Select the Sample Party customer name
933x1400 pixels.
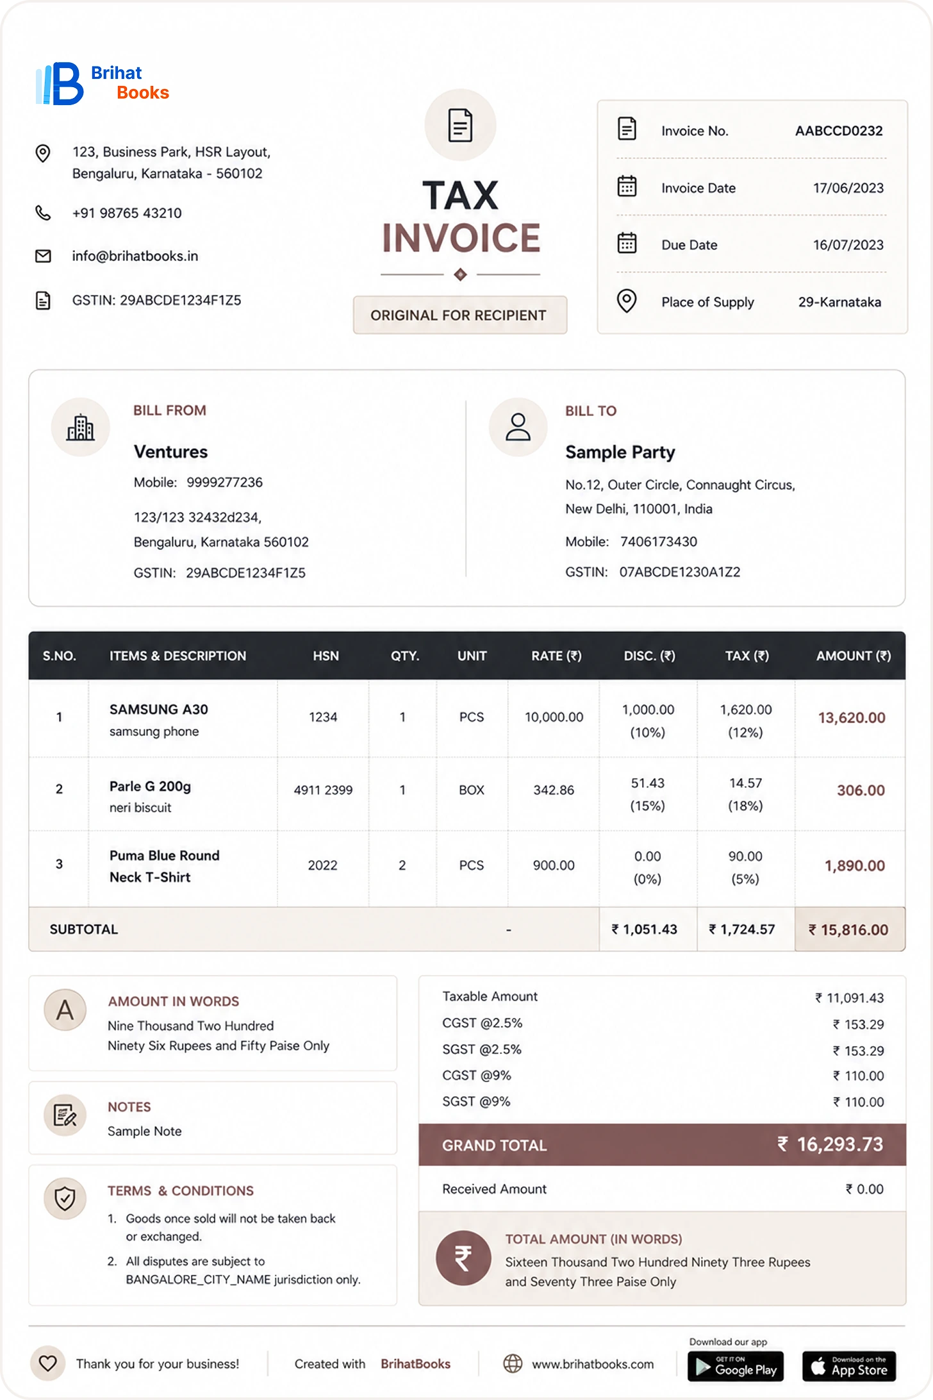tap(620, 453)
